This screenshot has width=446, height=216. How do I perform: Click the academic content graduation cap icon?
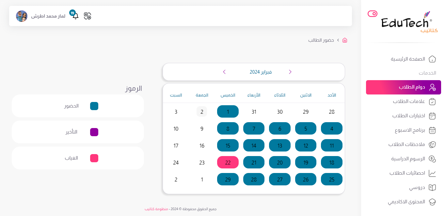click(432, 202)
